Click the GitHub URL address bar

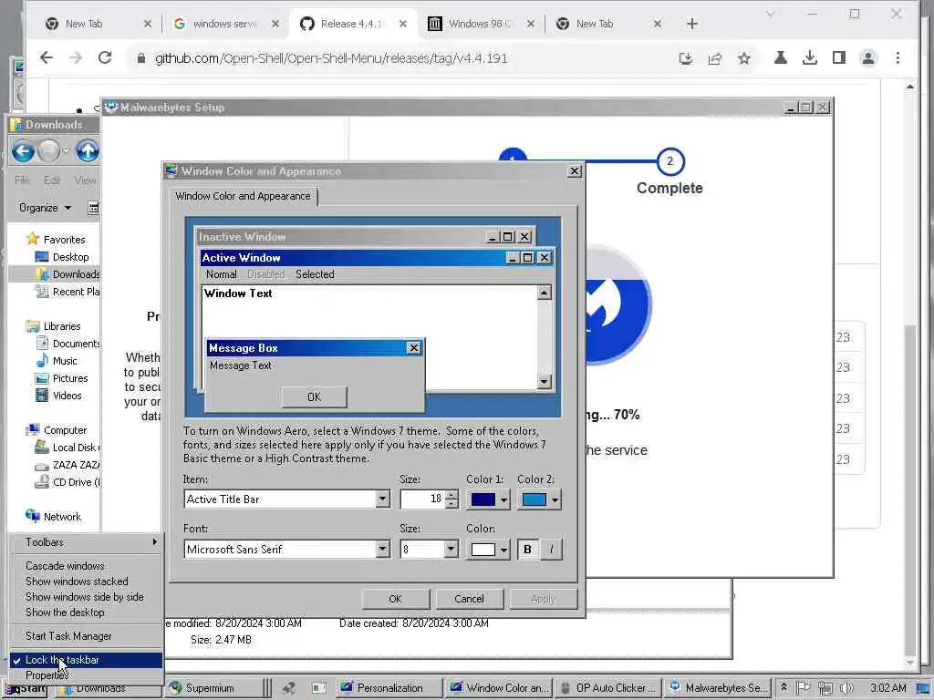point(331,58)
